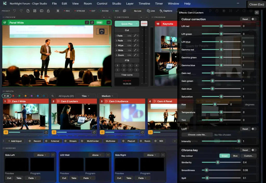Open the layout grid icon
The height and width of the screenshot is (183, 266).
pos(35,11)
